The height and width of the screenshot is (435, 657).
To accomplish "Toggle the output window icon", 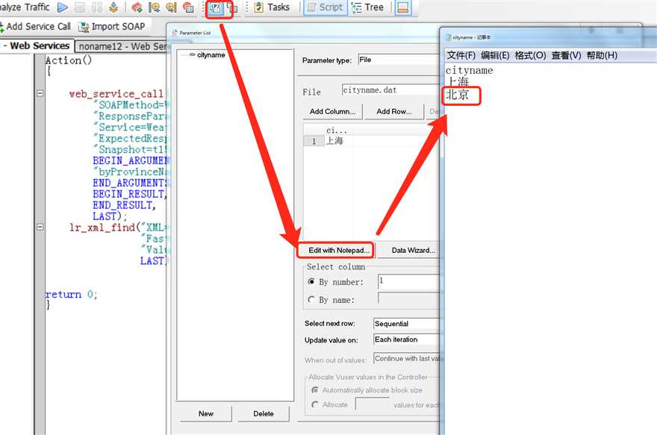I will tap(403, 7).
